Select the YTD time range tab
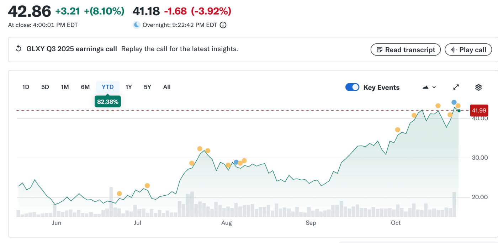The width and height of the screenshot is (498, 243). (107, 87)
